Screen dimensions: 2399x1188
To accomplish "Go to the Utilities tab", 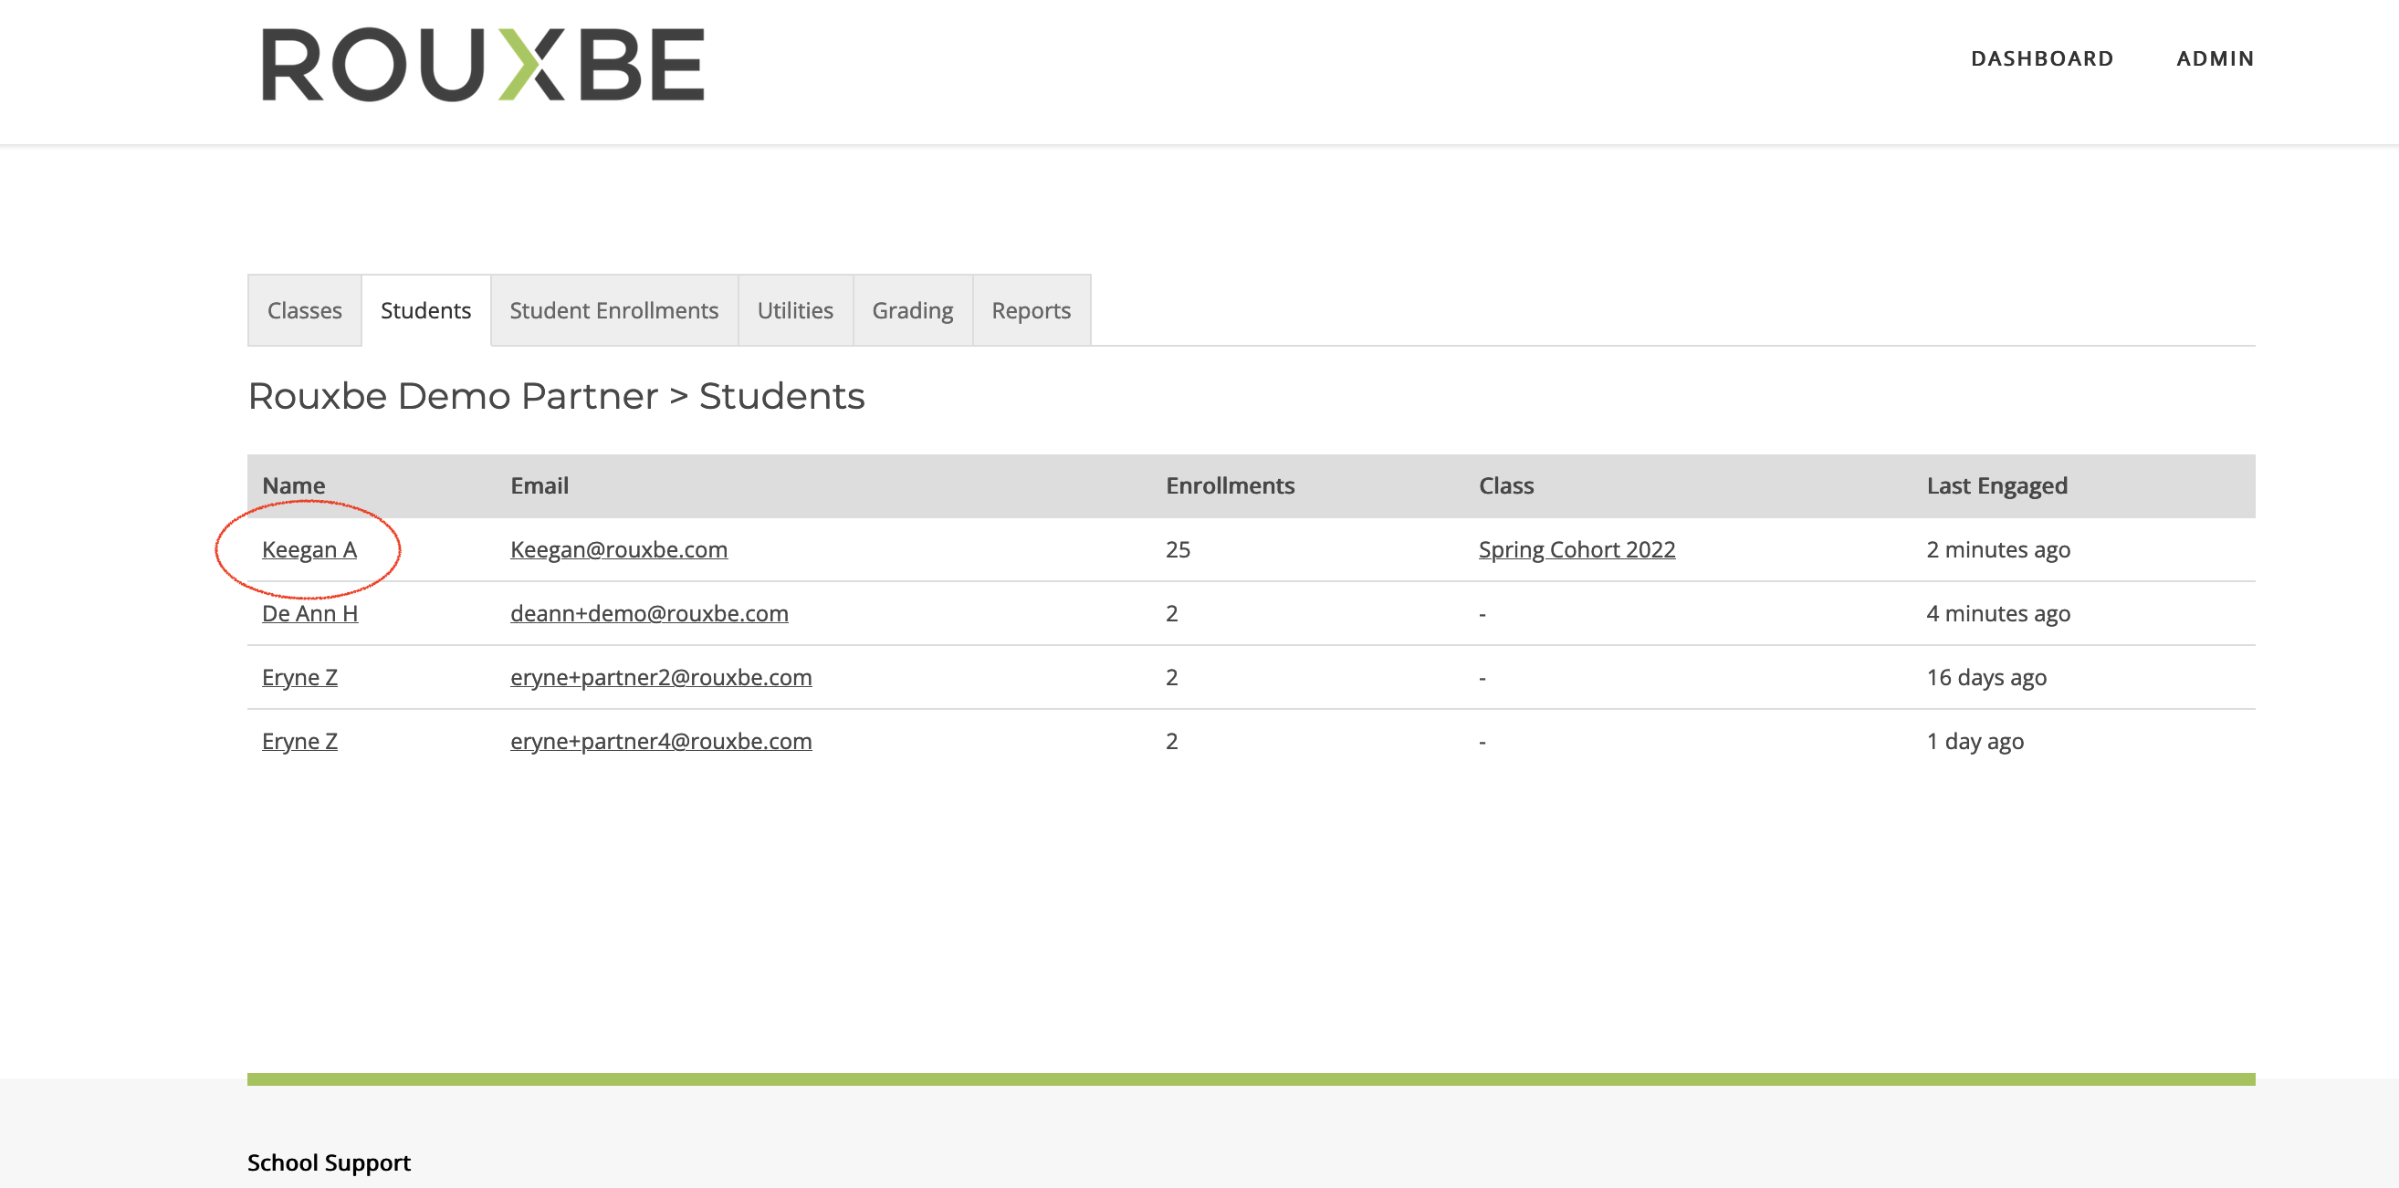I will pos(794,310).
